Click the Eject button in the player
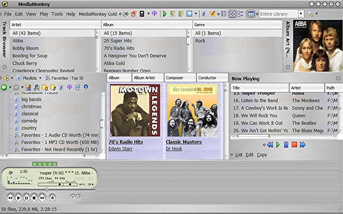 point(52,197)
